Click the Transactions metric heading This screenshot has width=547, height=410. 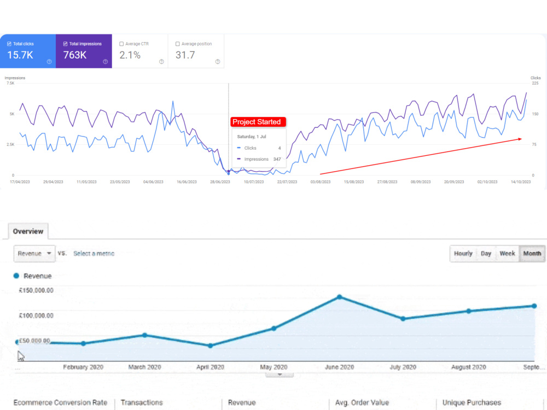[142, 402]
